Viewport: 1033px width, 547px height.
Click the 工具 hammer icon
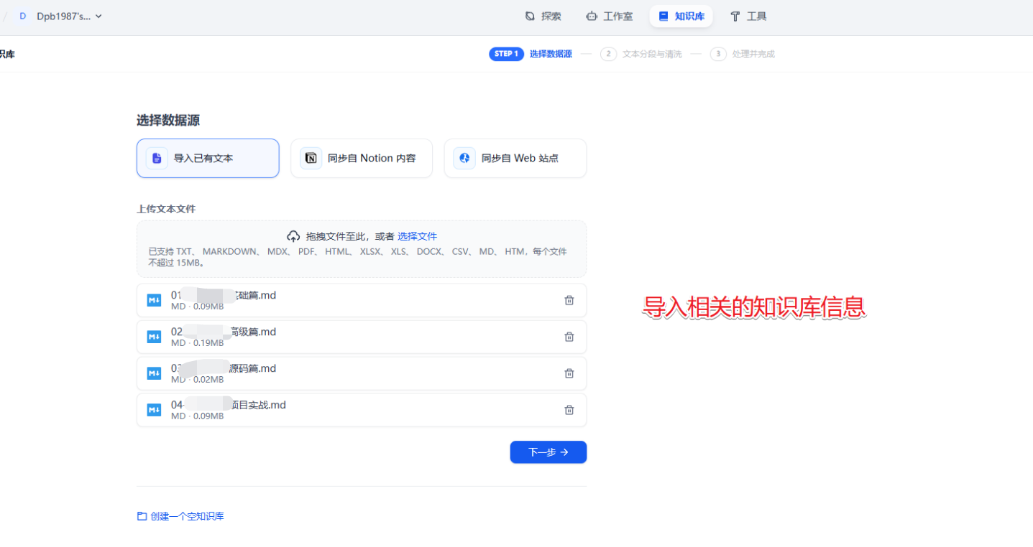point(735,16)
